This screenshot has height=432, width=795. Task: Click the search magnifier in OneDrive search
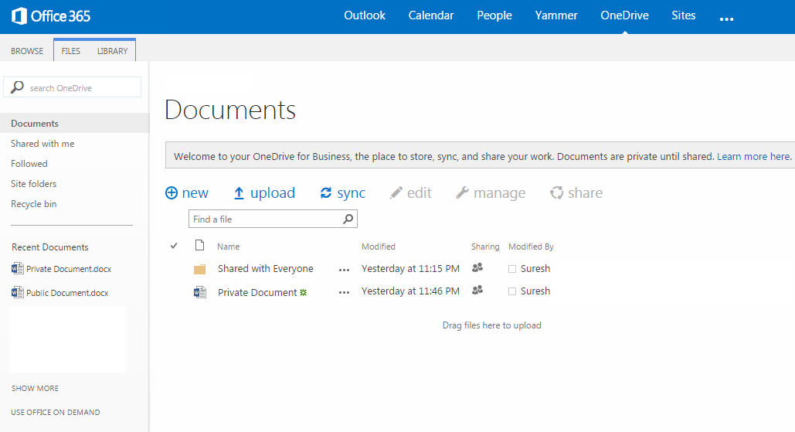(17, 87)
